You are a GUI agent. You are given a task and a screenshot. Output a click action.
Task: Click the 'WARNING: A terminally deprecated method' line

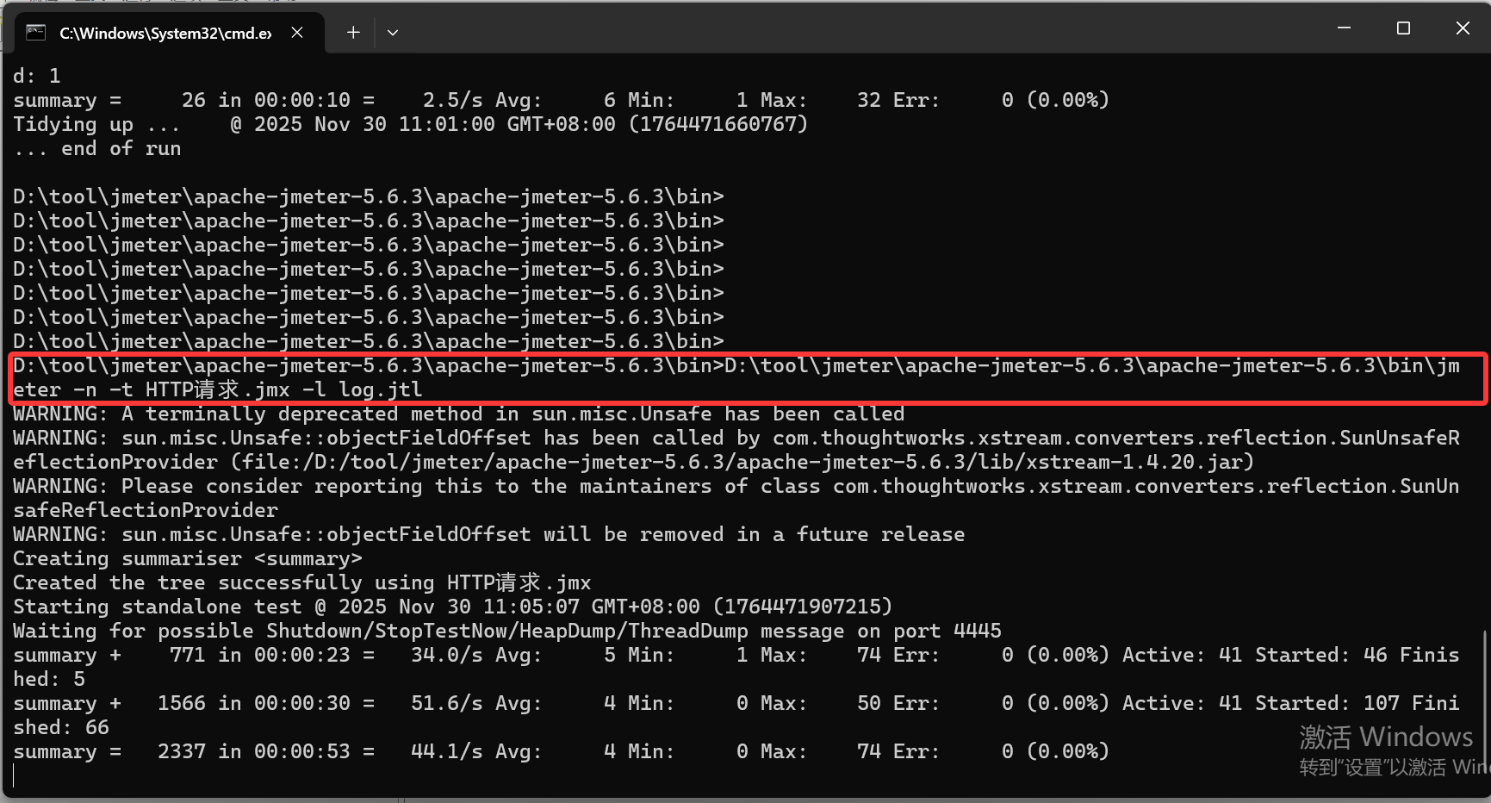(459, 414)
